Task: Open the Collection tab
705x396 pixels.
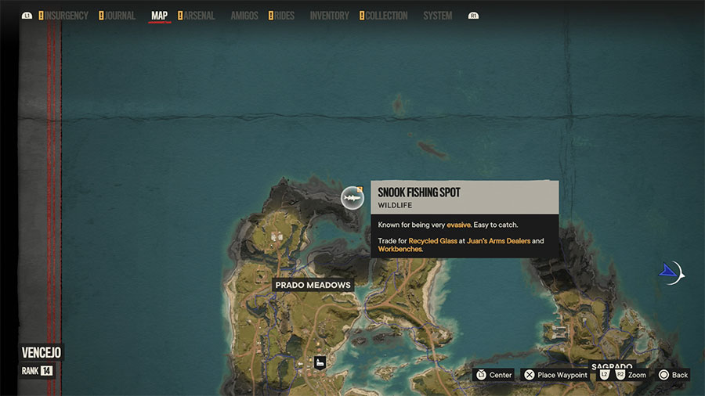Action: [384, 16]
